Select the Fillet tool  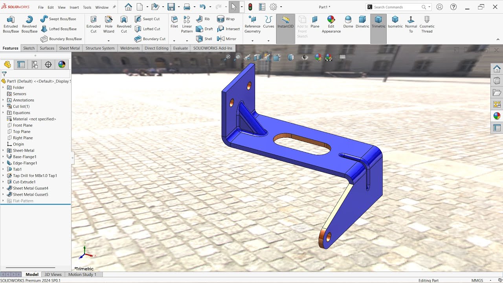(174, 22)
